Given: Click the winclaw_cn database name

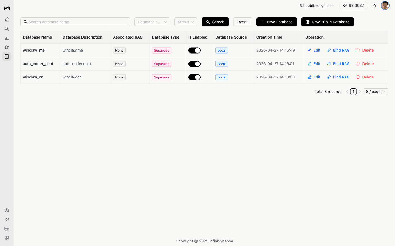Looking at the screenshot, I should [x=33, y=77].
